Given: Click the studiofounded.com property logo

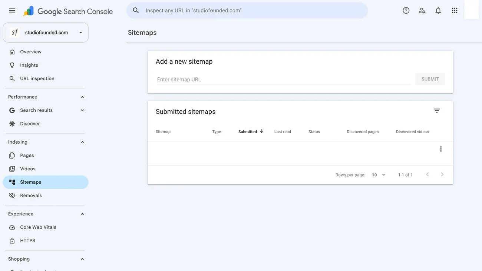Looking at the screenshot, I should coord(15,33).
